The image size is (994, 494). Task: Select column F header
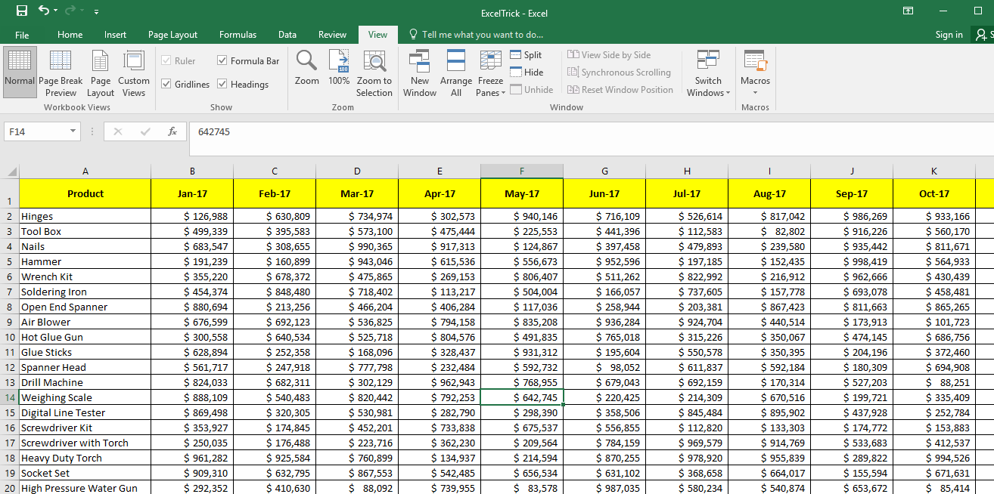coord(522,171)
